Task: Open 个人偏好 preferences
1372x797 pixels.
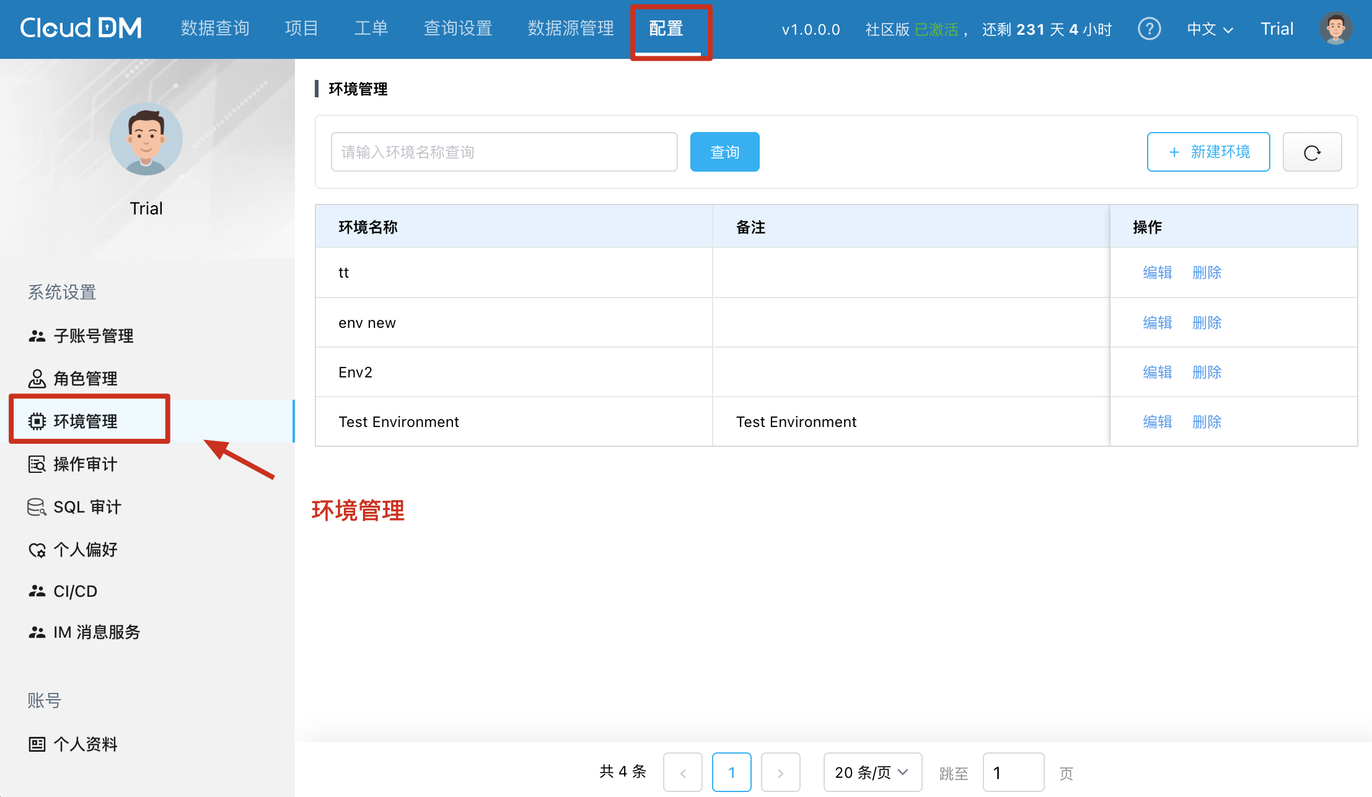Action: [85, 550]
